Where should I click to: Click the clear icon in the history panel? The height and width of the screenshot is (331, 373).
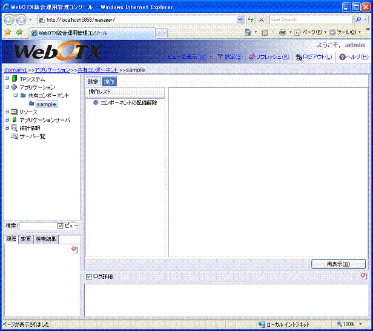click(74, 249)
